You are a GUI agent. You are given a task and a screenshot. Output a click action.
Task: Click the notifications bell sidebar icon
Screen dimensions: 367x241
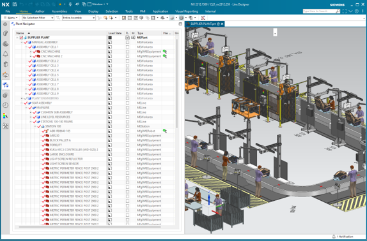[6, 54]
